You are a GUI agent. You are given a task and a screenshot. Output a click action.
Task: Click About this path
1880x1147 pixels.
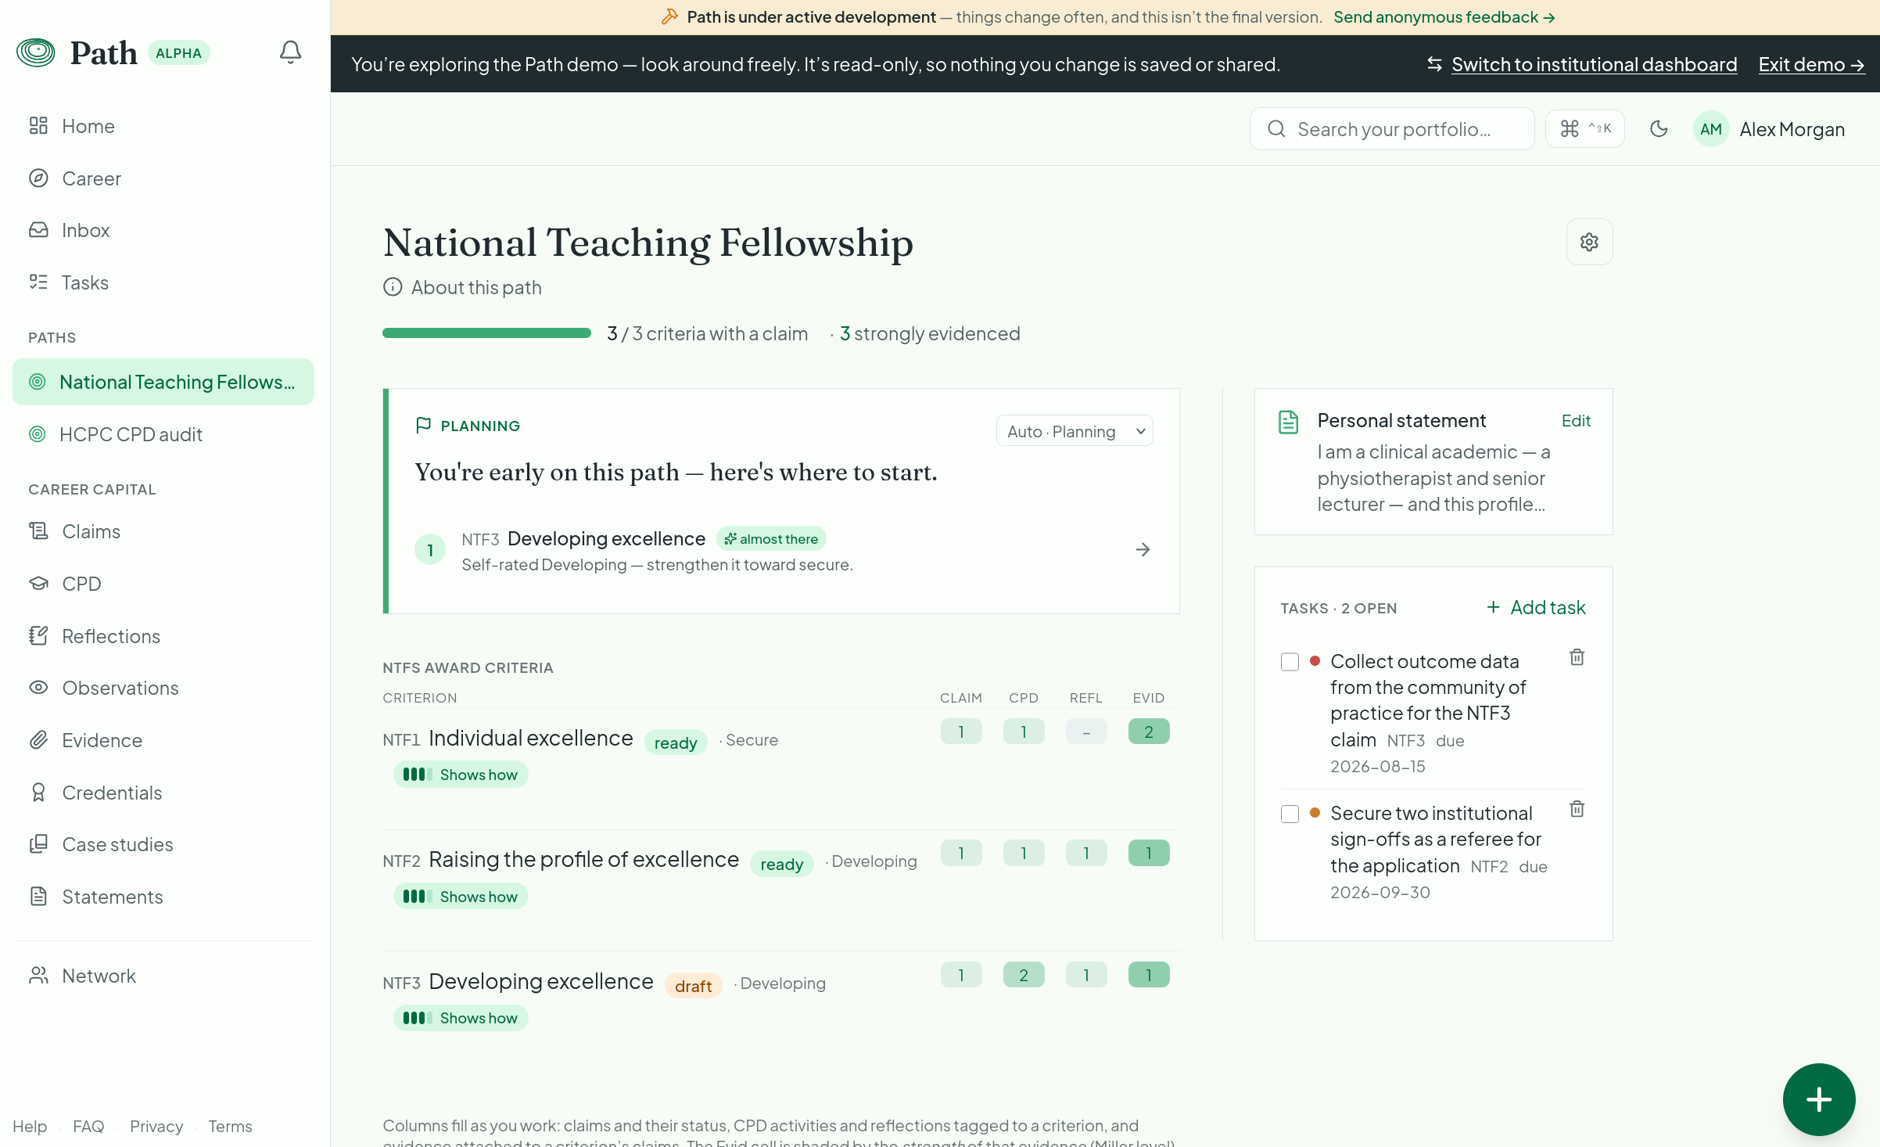pos(476,287)
